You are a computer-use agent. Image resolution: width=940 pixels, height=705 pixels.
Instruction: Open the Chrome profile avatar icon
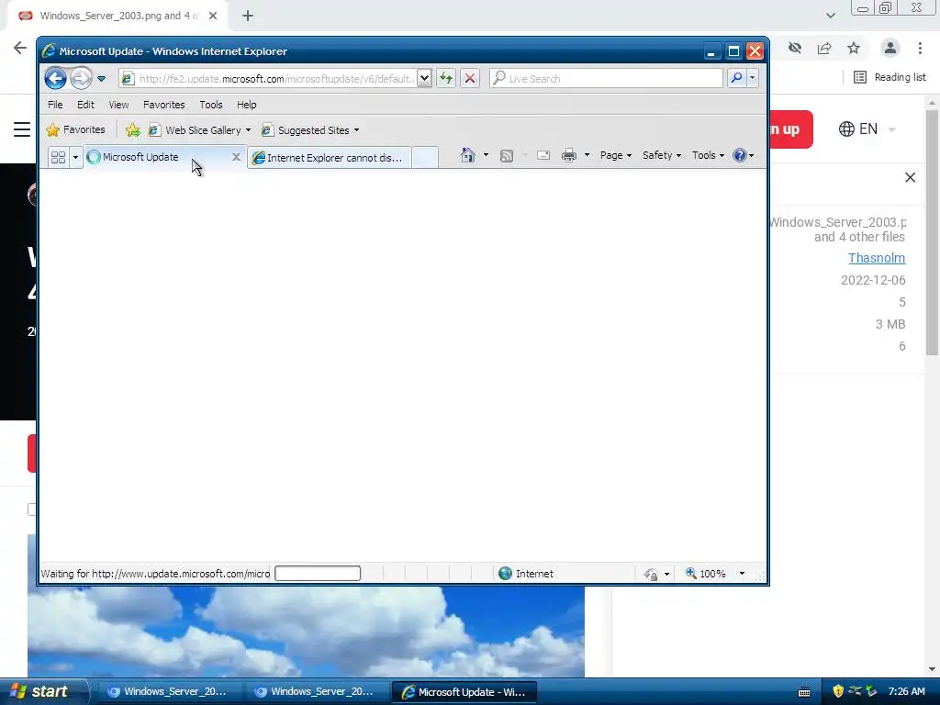point(890,48)
